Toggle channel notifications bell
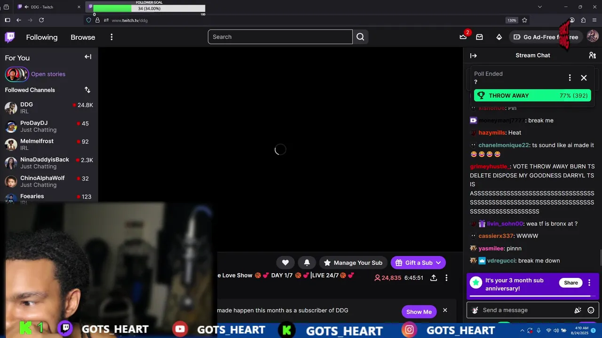Viewport: 602px width, 338px height. tap(307, 263)
